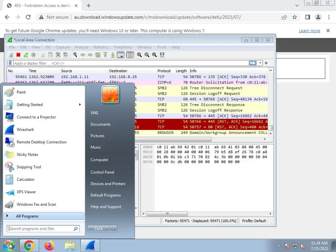Zoom out the Wireshark packet text
336x252 pixels.
(147, 55)
